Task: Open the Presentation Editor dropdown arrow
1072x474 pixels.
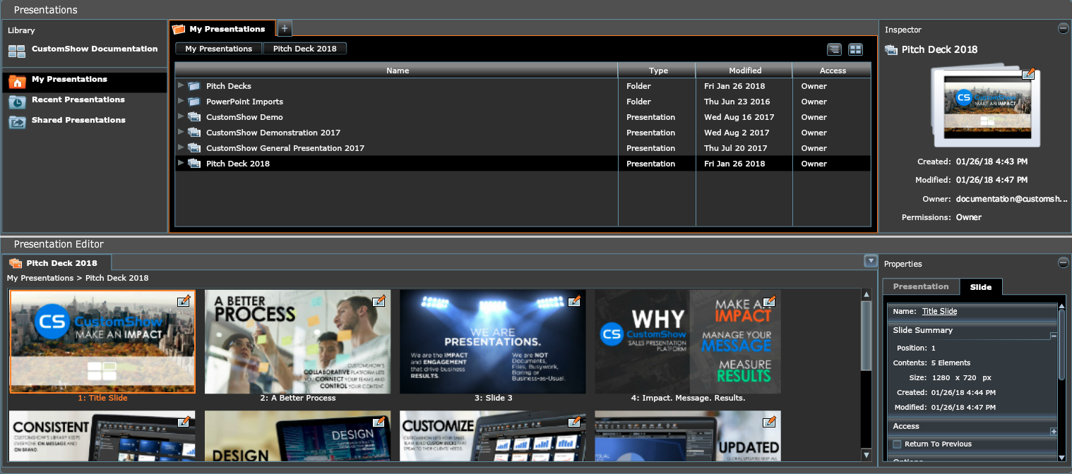Action: pyautogui.click(x=870, y=262)
